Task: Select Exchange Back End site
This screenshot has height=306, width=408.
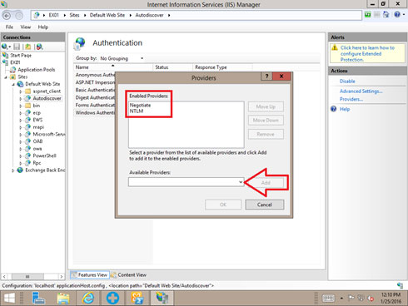Action: (x=45, y=170)
